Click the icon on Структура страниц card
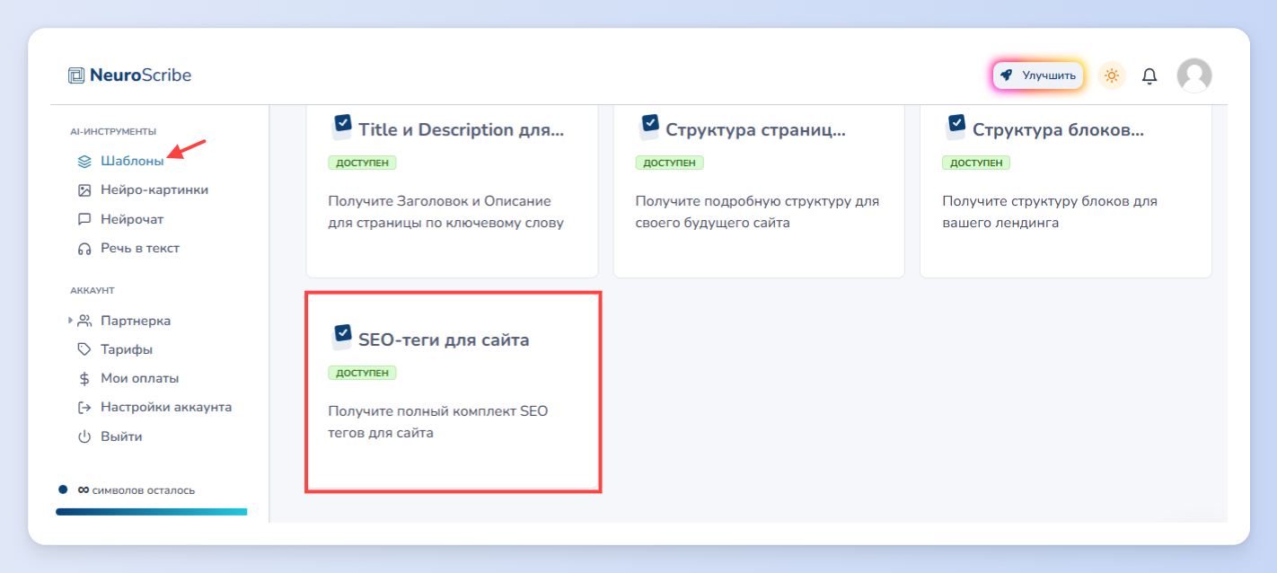Viewport: 1277px width, 573px height. tap(648, 127)
